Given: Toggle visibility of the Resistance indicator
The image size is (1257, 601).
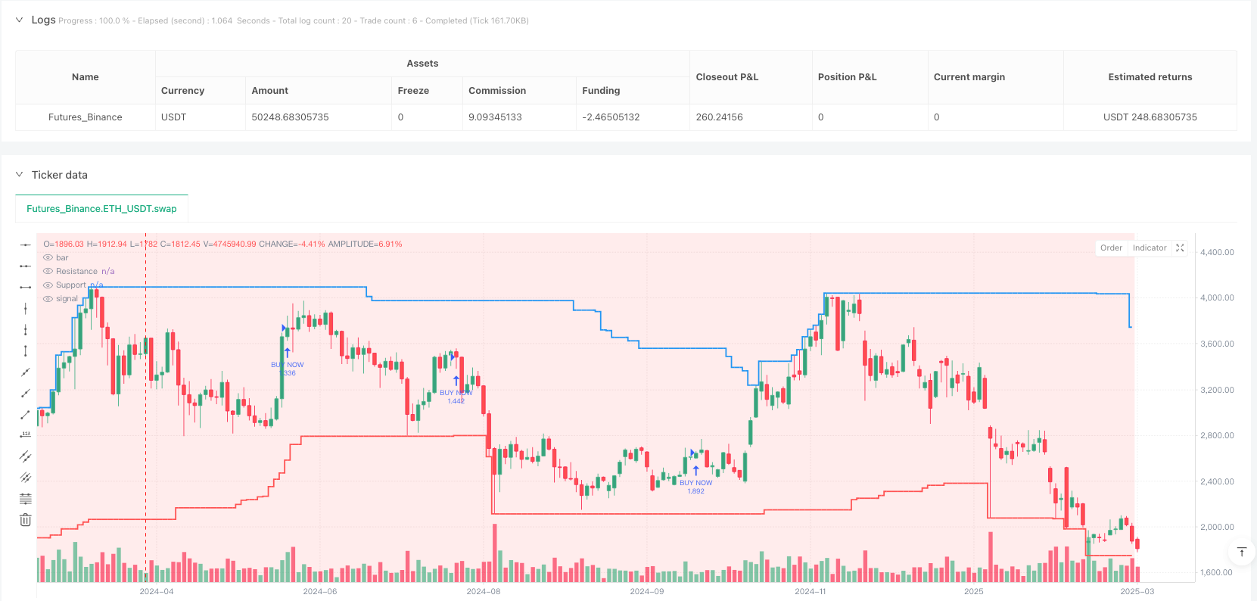Looking at the screenshot, I should coord(48,272).
